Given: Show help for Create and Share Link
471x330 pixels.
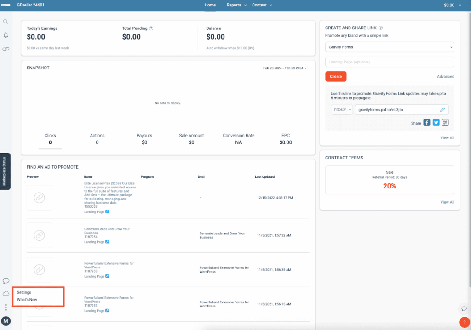Looking at the screenshot, I should pos(380,28).
